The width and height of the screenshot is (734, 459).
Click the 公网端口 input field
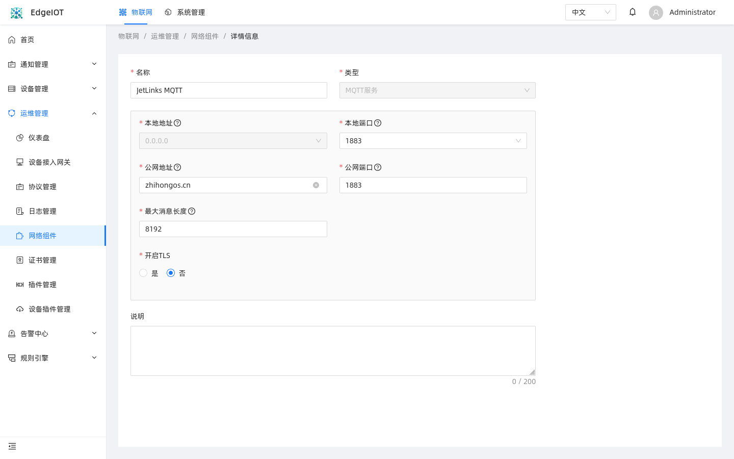click(433, 185)
